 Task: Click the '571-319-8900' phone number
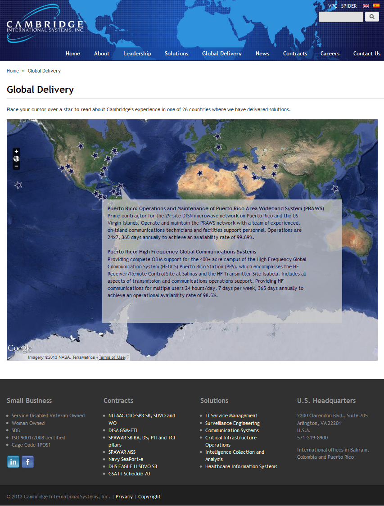pos(312,438)
